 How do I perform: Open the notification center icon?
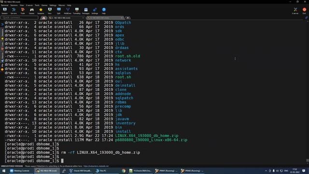304,171
